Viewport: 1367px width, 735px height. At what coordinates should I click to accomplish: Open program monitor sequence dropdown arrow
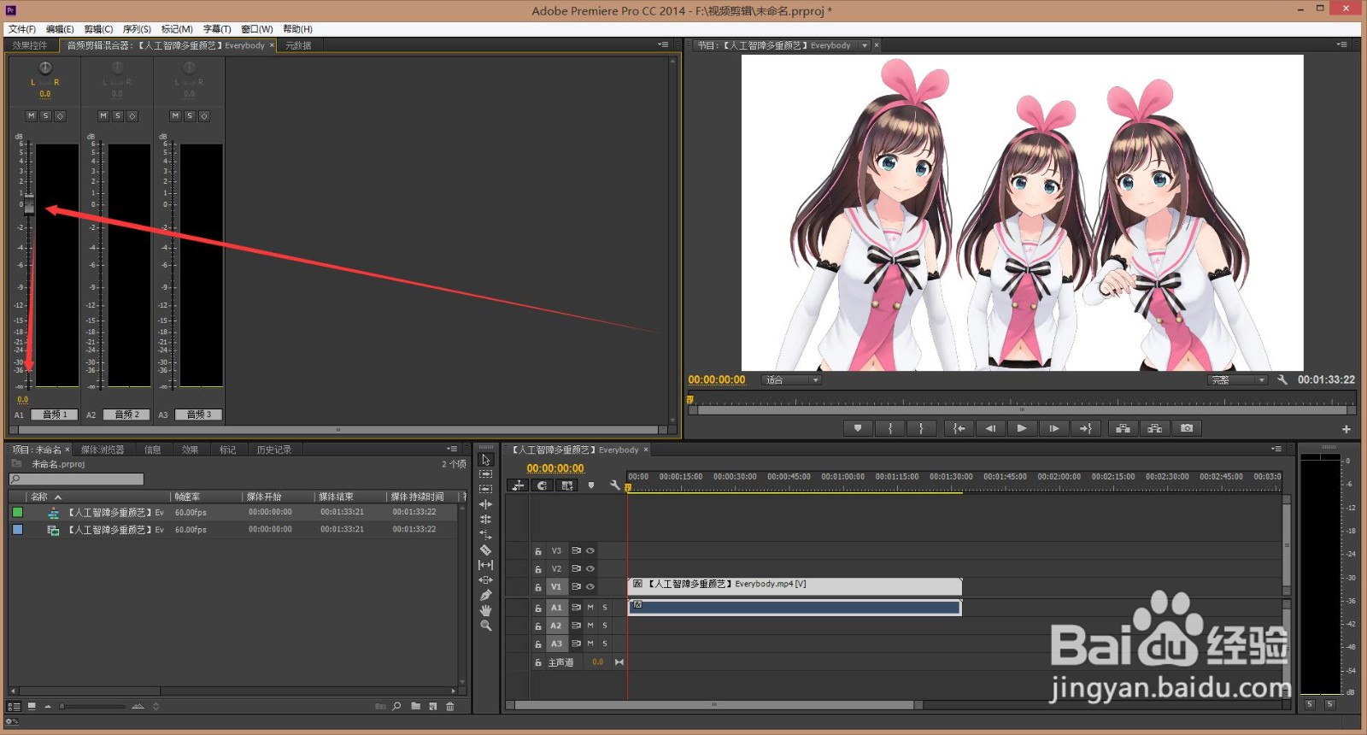point(865,45)
